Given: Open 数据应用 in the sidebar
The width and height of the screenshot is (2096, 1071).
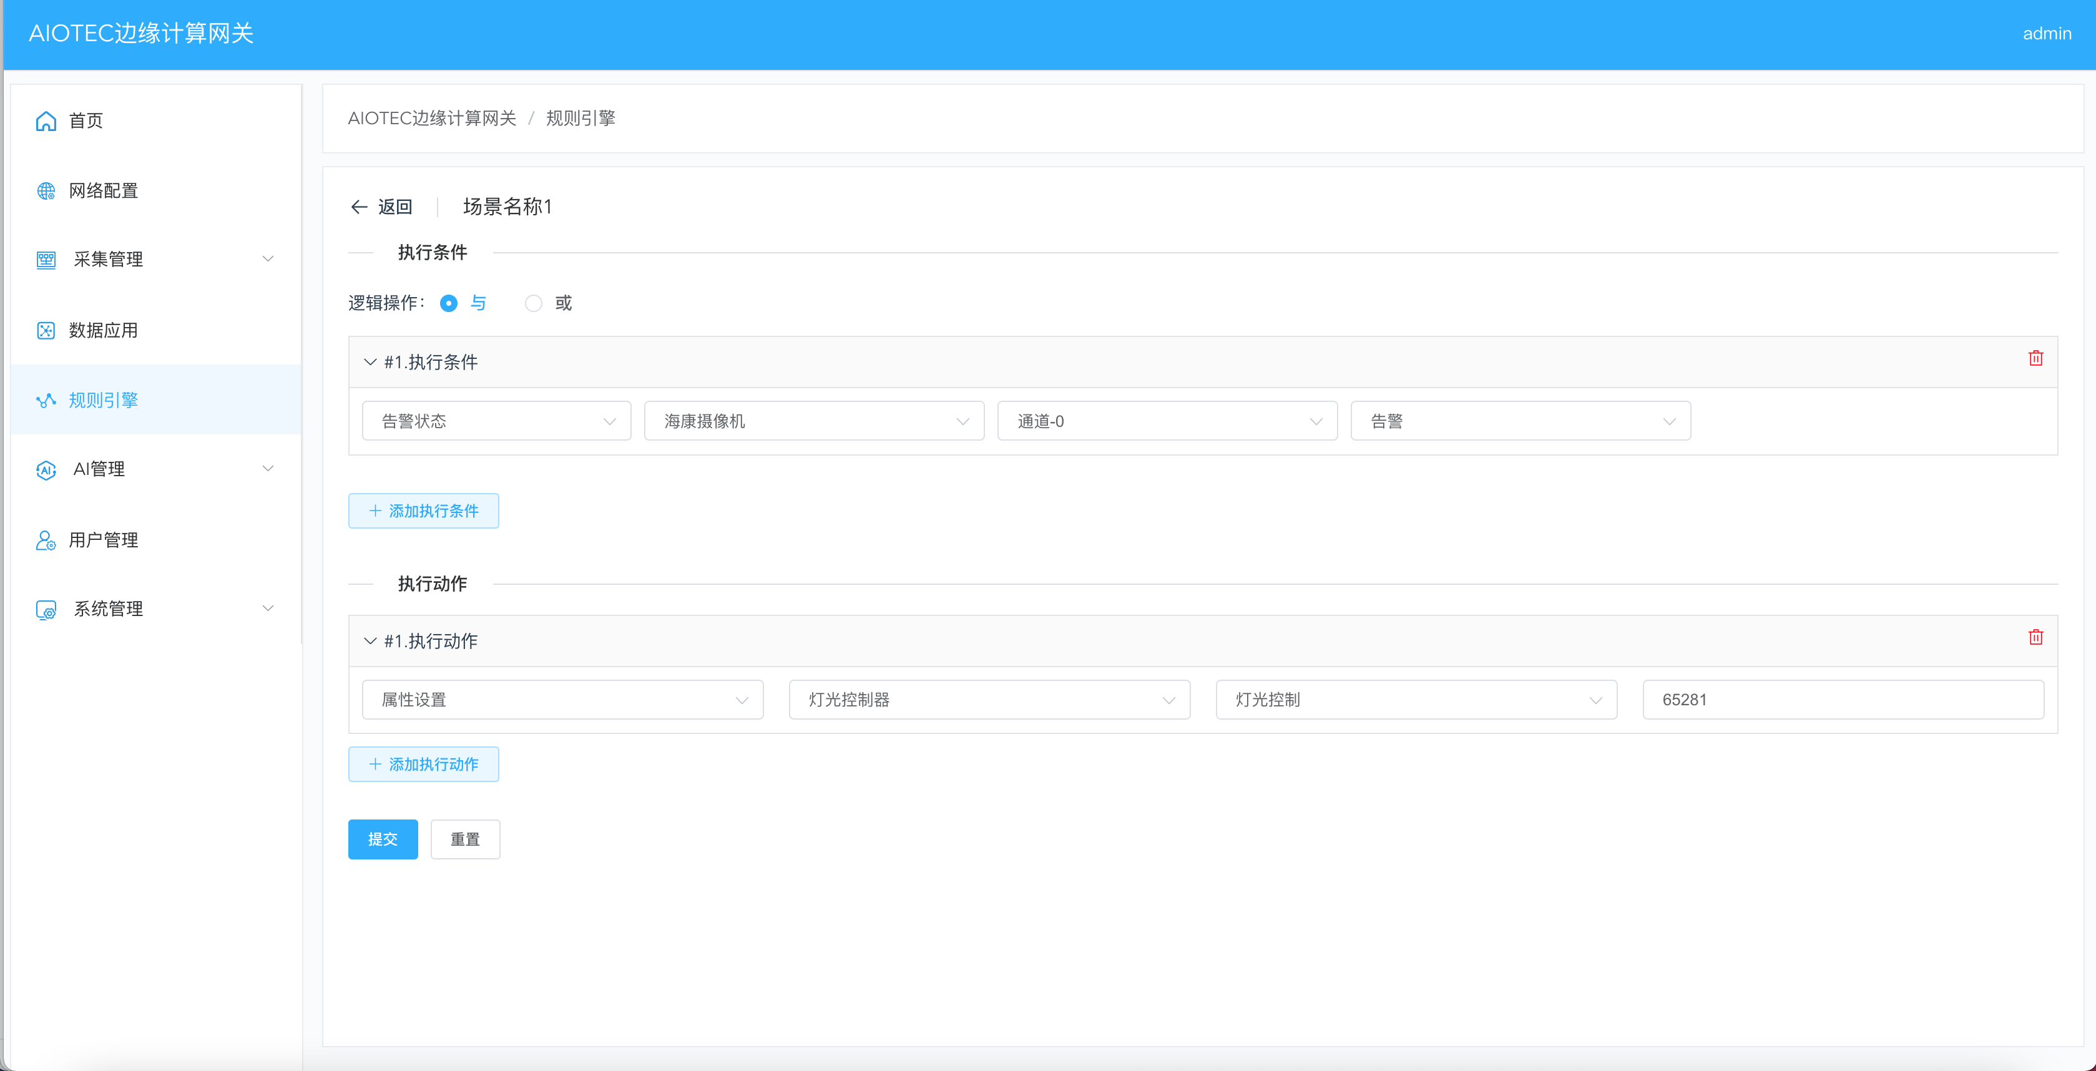Looking at the screenshot, I should coord(156,330).
